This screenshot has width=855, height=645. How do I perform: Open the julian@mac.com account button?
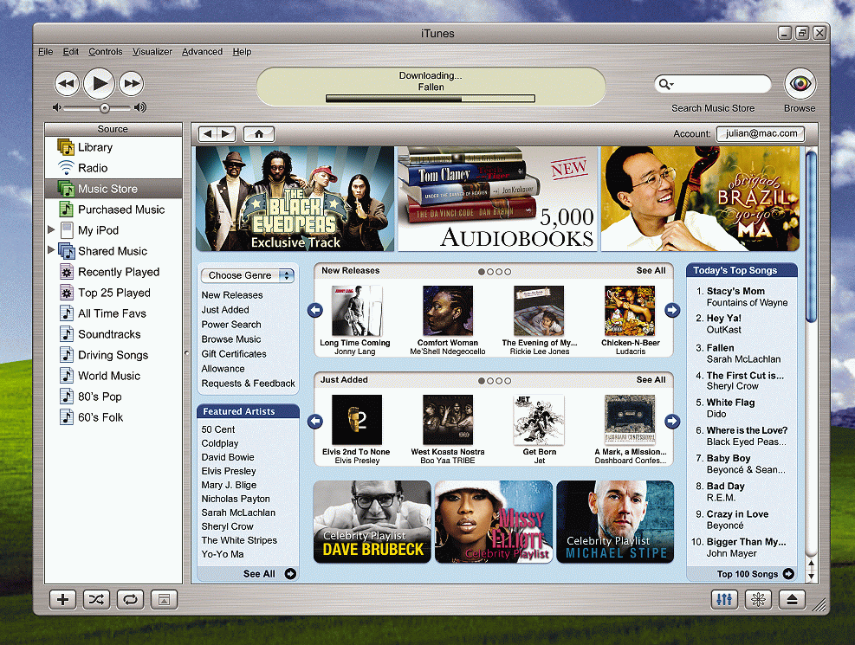pos(761,133)
